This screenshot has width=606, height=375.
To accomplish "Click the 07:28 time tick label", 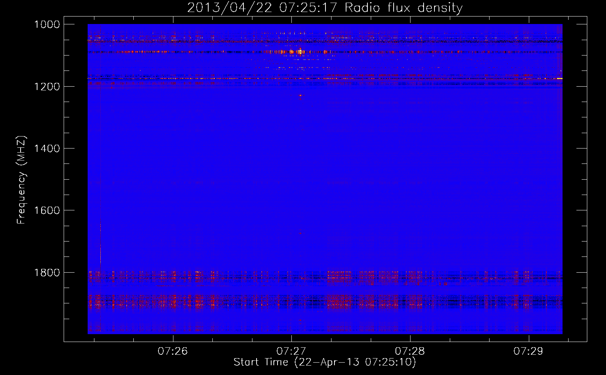I will pos(410,351).
